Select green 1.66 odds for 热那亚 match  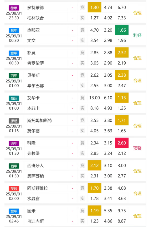click(122, 30)
